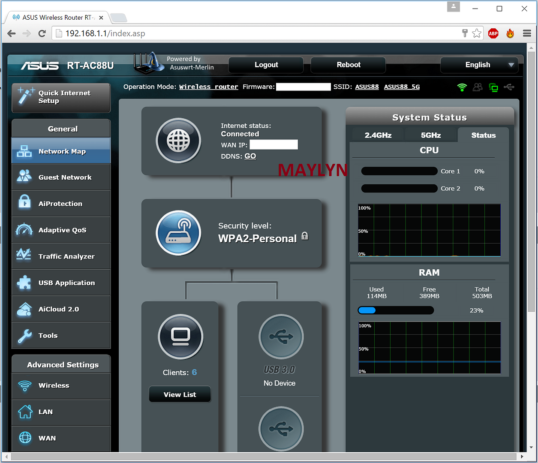Reload the router page
Screen dimensions: 538x463
[42, 33]
